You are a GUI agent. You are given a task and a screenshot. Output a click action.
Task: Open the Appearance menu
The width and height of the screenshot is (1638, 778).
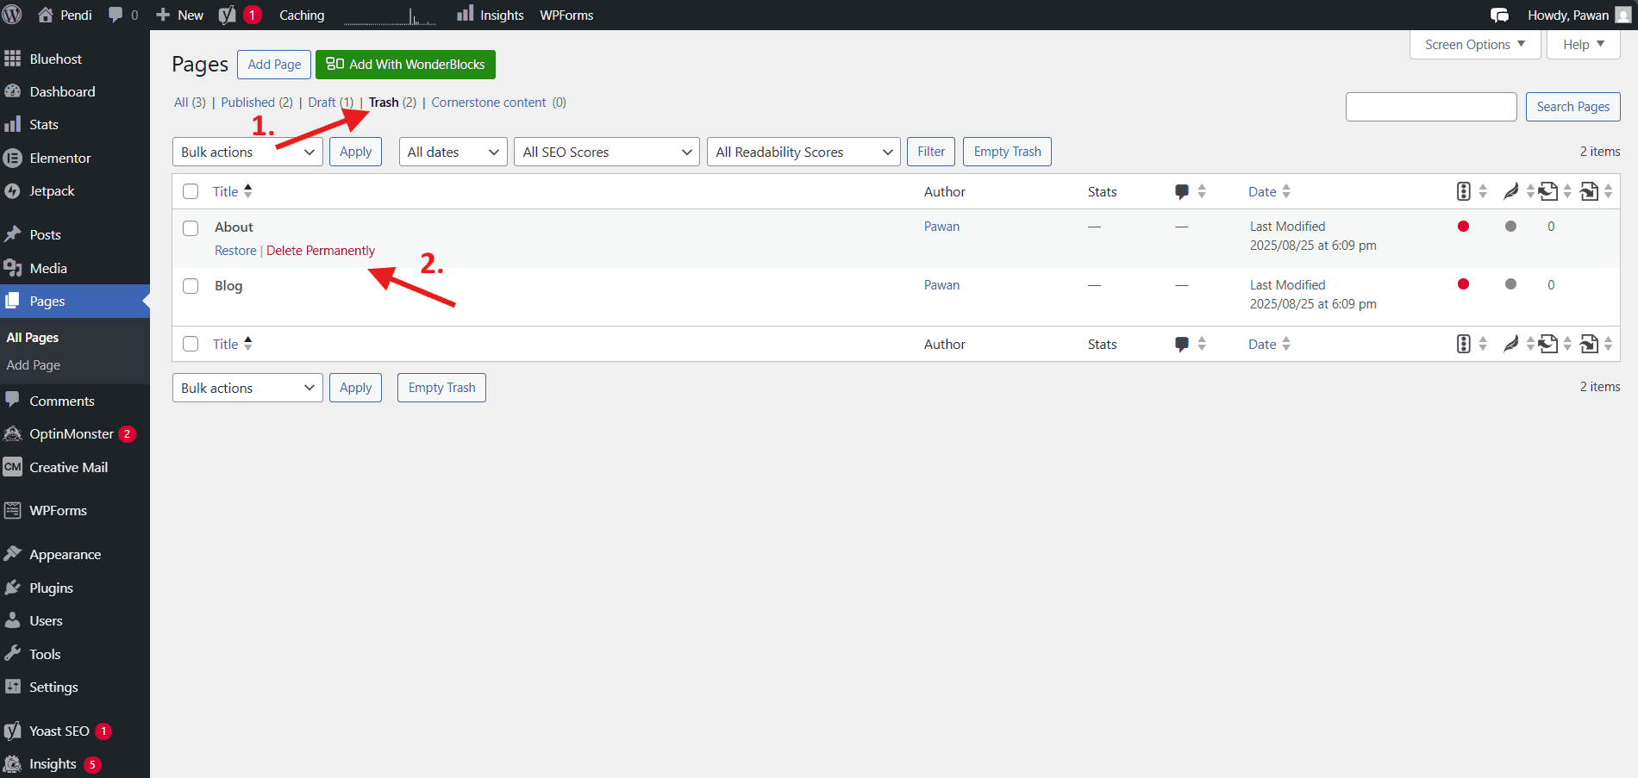pos(65,554)
